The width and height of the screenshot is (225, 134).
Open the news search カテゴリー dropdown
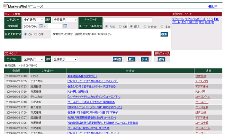[33, 20]
